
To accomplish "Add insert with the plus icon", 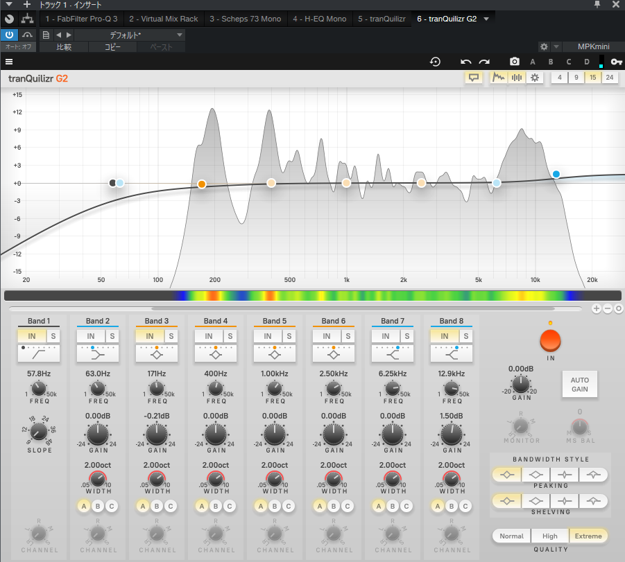I will (x=26, y=4).
